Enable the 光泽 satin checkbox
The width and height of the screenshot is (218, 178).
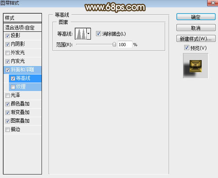coord(7,95)
